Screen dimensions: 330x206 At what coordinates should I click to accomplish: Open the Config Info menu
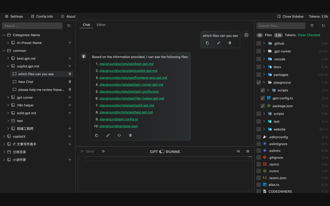pos(42,16)
